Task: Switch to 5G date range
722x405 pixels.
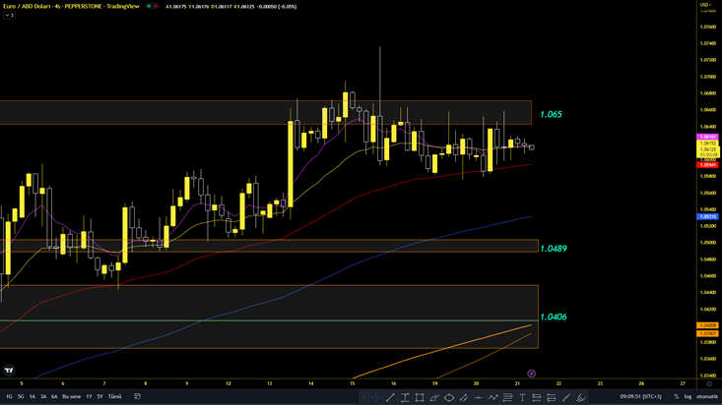Action: 21,396
